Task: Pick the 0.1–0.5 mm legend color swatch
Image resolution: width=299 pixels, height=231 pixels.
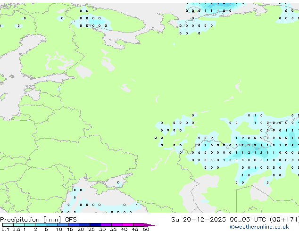Action: (x=8, y=225)
